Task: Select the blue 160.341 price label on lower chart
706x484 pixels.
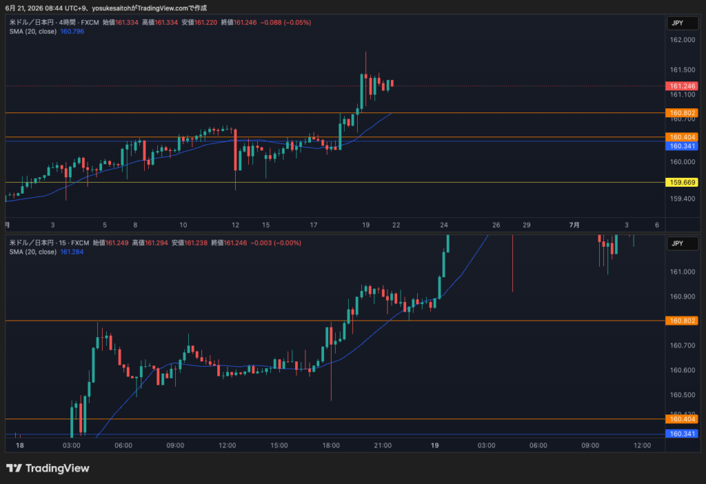Action: click(682, 434)
